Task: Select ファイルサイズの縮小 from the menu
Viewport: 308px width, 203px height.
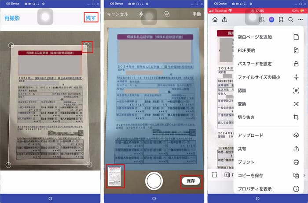Action: 268,77
